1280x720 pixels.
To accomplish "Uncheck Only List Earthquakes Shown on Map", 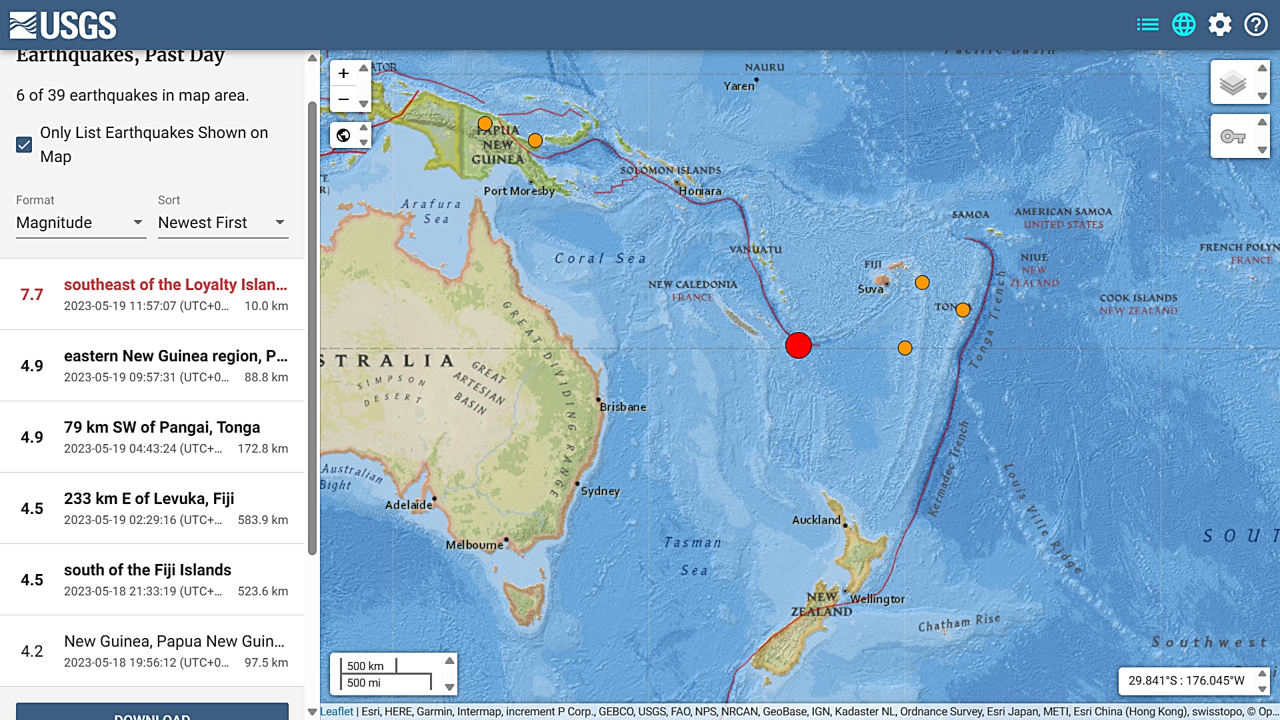I will click(x=24, y=145).
